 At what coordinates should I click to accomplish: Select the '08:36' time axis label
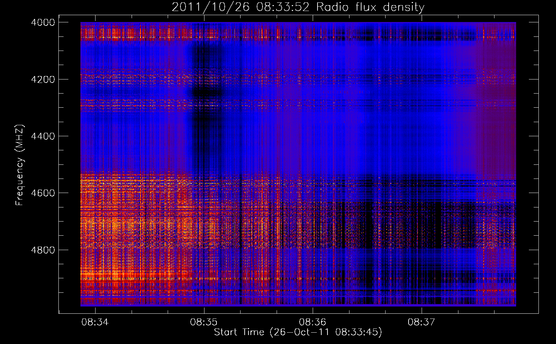[313, 322]
